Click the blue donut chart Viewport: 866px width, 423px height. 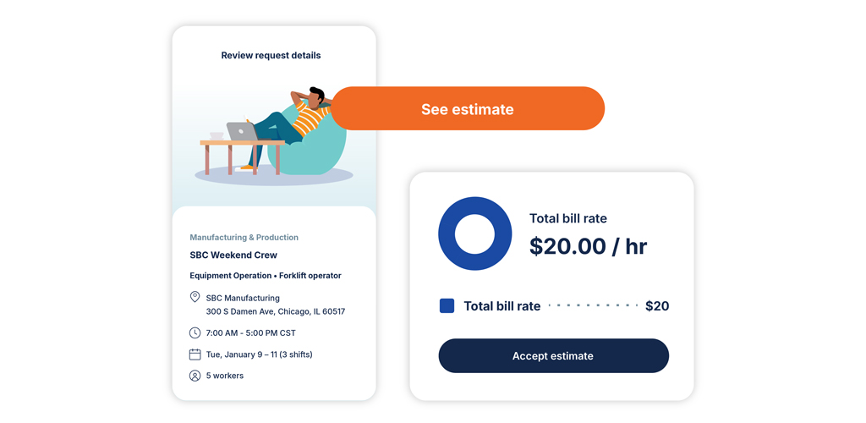point(474,233)
